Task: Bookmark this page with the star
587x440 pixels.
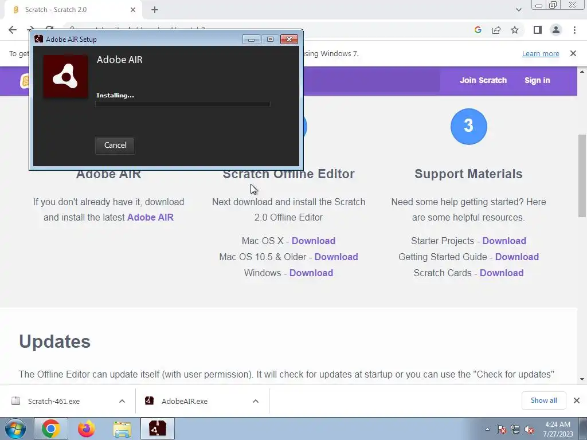Action: point(515,30)
